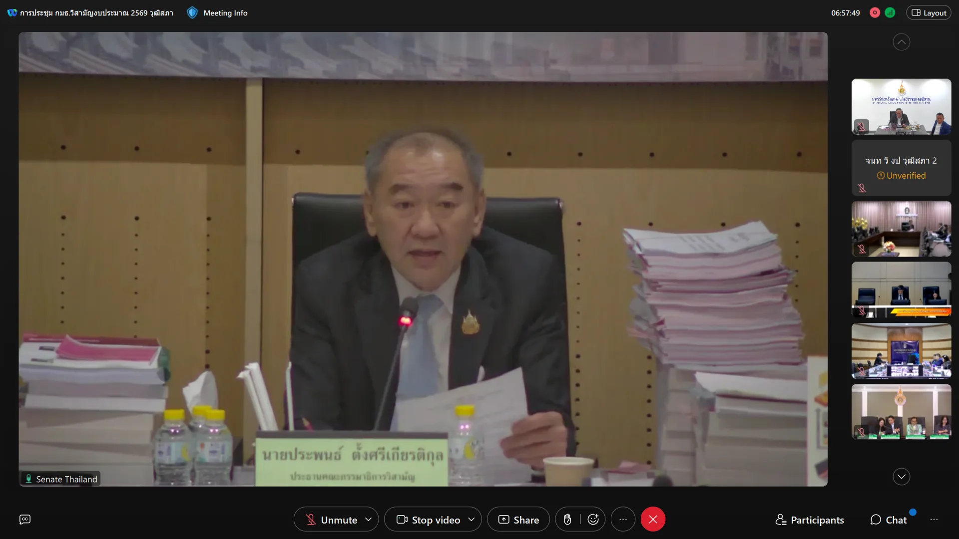The width and height of the screenshot is (959, 539).
Task: Expand audio options arrow next to Unmute
Action: pyautogui.click(x=369, y=520)
